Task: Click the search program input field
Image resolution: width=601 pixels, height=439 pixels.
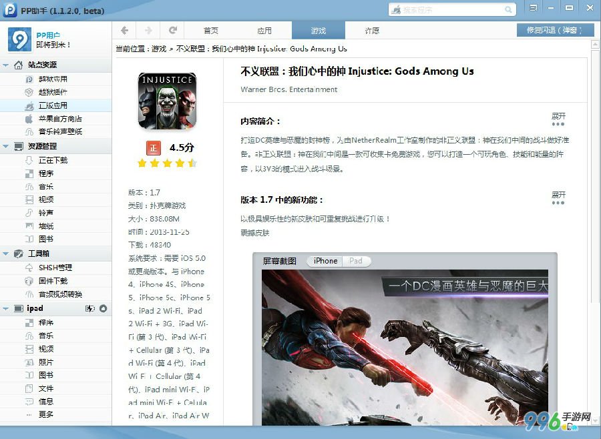Action: point(452,9)
